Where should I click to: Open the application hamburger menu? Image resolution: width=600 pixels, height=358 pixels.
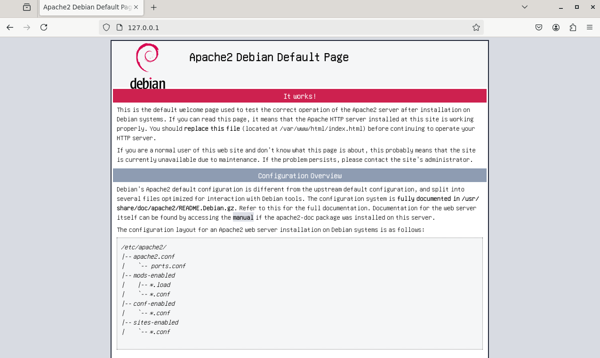tap(590, 27)
